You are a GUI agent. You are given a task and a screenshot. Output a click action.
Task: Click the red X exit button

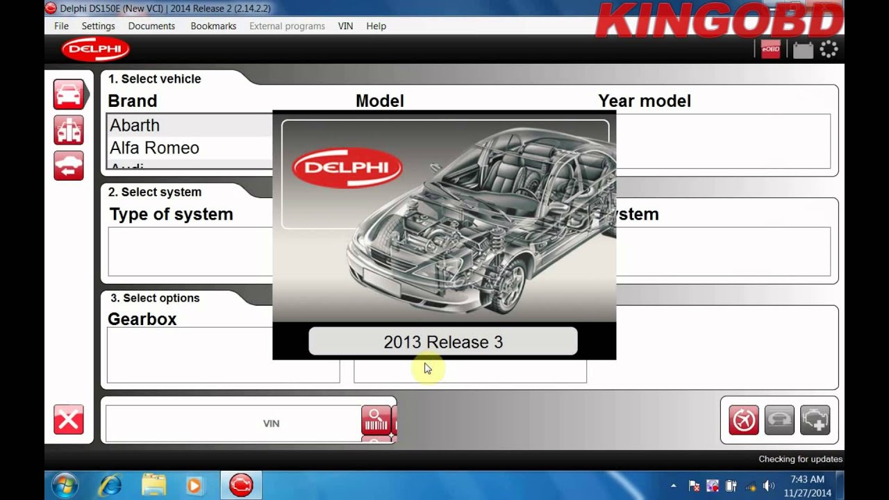[x=69, y=420]
